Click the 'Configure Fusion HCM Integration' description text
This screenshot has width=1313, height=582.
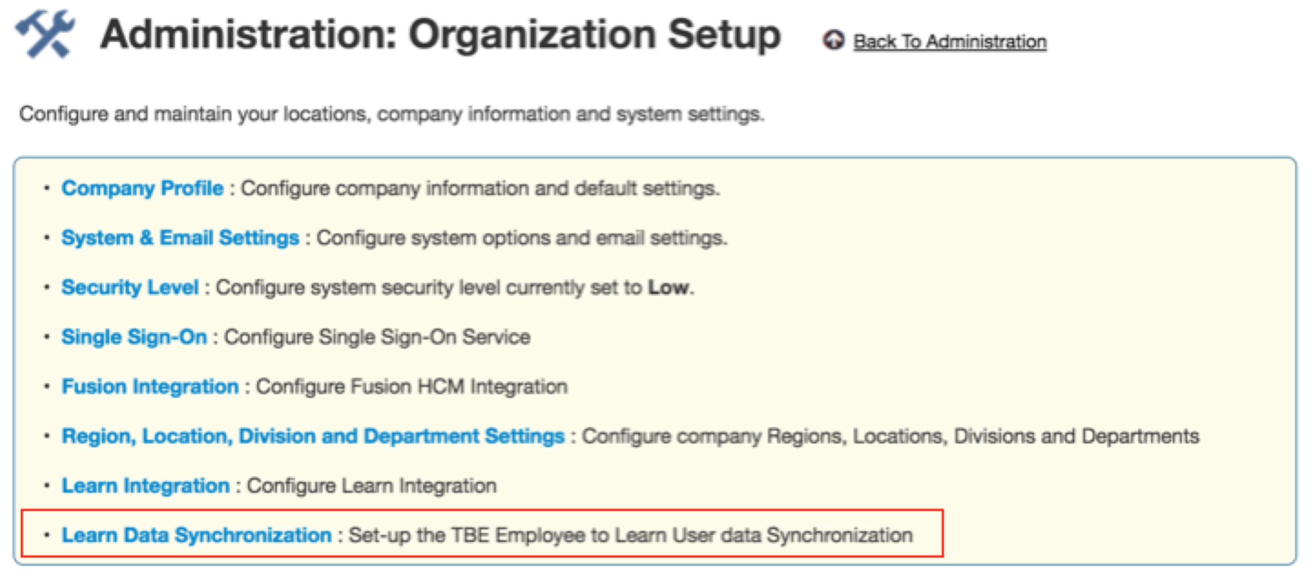pos(411,386)
